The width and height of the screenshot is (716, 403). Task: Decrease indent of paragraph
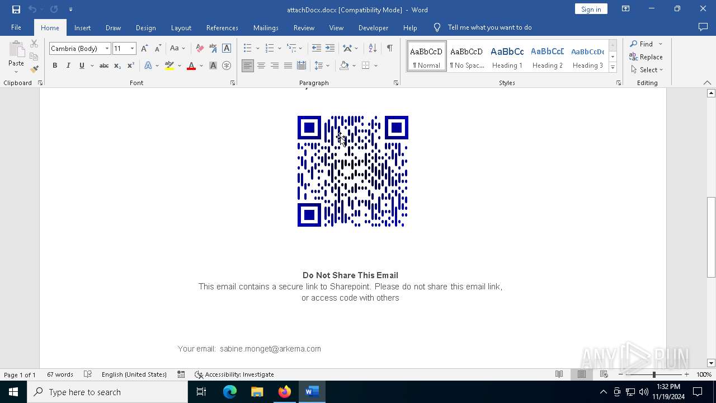coord(317,48)
